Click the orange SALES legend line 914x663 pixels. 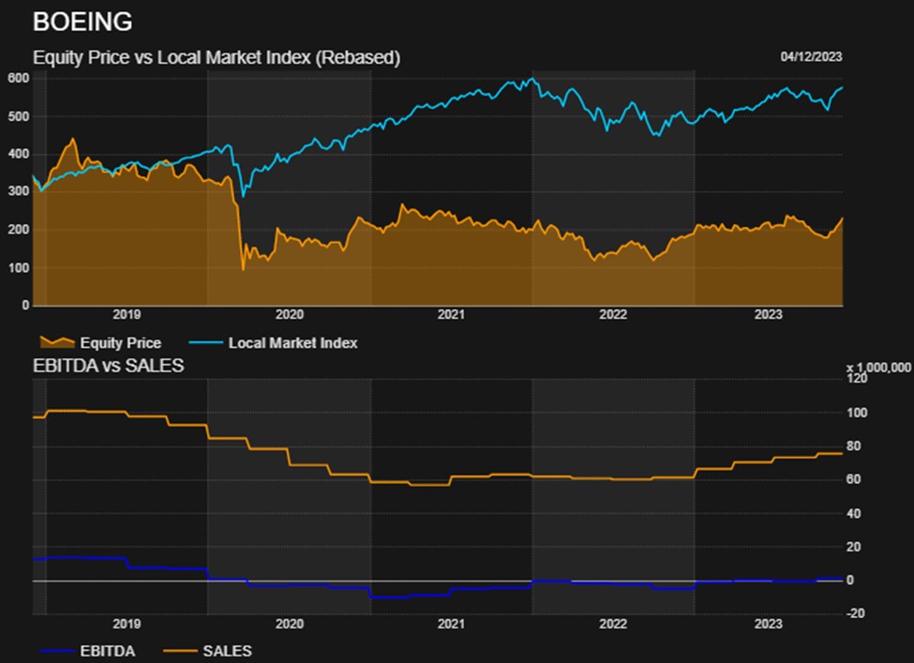pos(180,651)
